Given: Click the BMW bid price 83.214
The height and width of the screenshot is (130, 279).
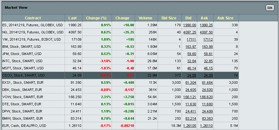Looking at the screenshot, I should (x=191, y=118).
